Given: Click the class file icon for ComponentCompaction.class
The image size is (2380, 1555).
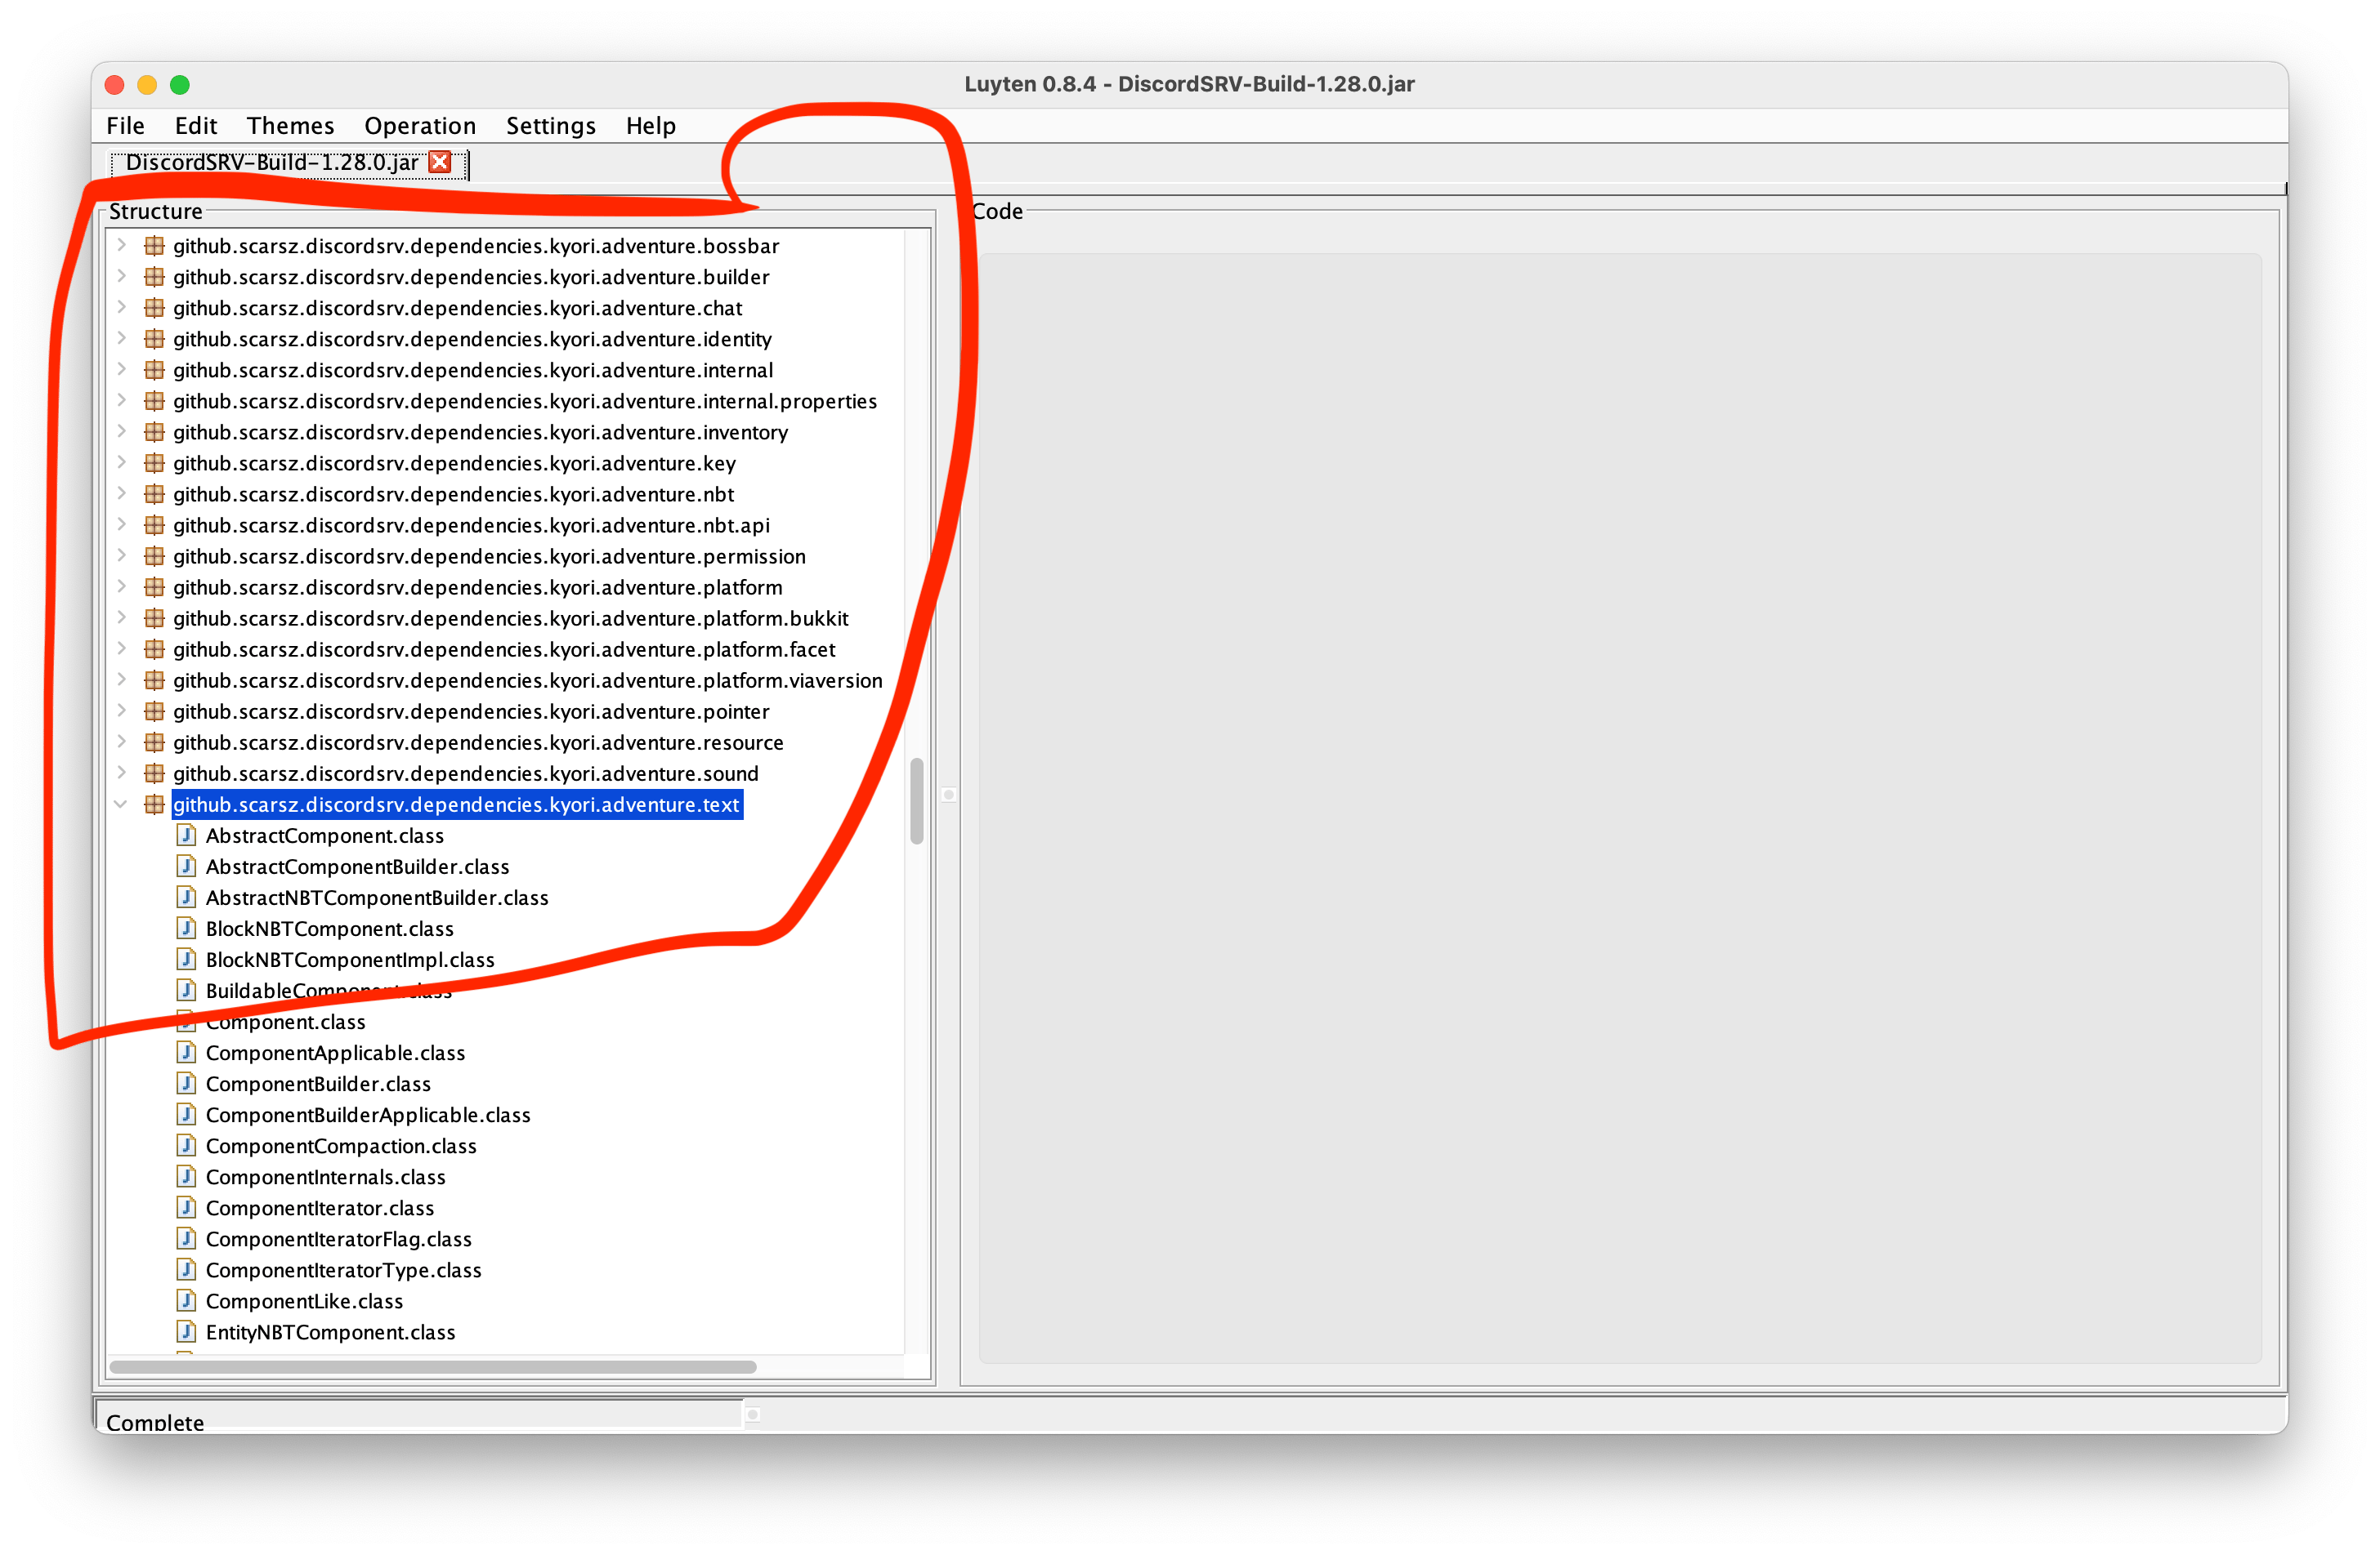Looking at the screenshot, I should [186, 1144].
